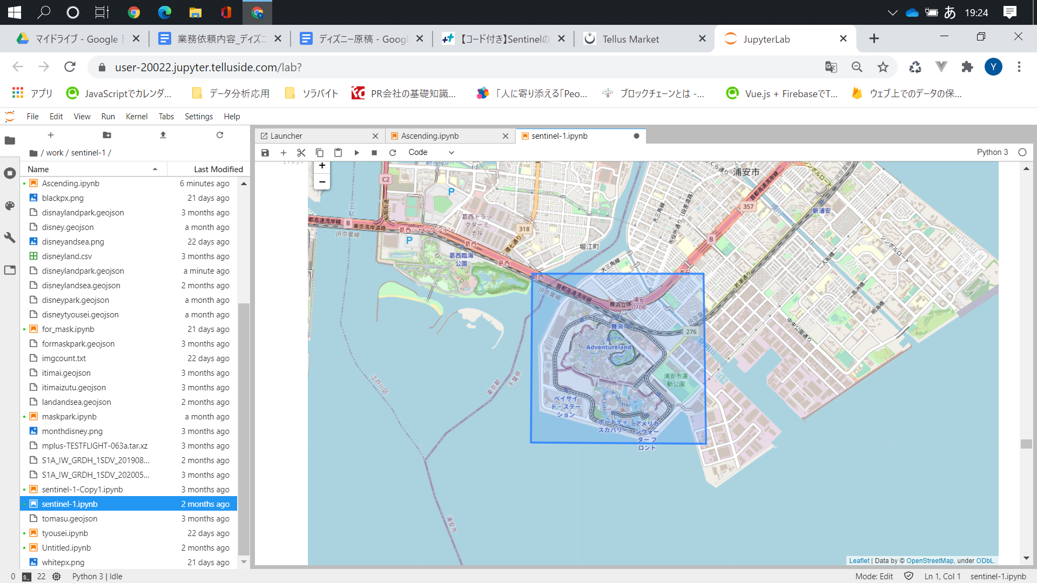Click the file browser vertical scrollbar
This screenshot has width=1037, height=583.
click(244, 429)
